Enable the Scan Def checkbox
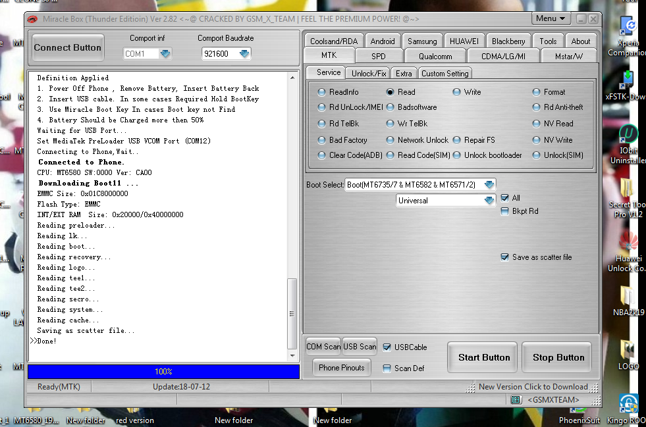The image size is (646, 427). pyautogui.click(x=387, y=368)
